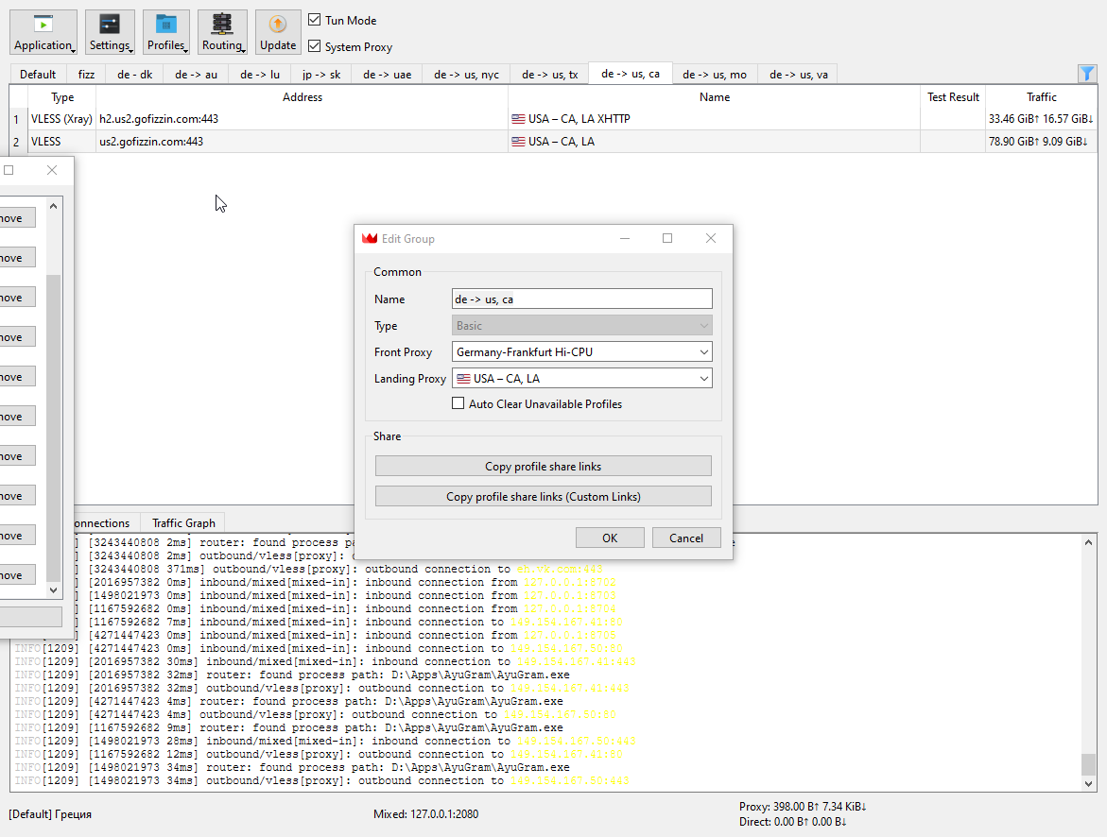This screenshot has width=1107, height=837.
Task: Click the 78.90 GiB traffic cell
Action: tap(1042, 141)
